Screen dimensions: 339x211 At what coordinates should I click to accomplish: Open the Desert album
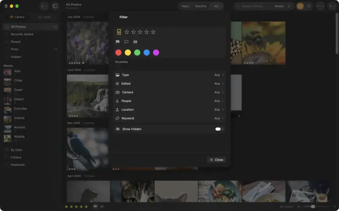pyautogui.click(x=31, y=100)
